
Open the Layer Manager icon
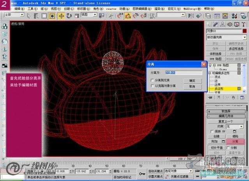(208, 16)
